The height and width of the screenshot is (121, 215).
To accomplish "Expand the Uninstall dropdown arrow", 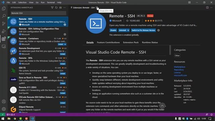I will (128, 30).
